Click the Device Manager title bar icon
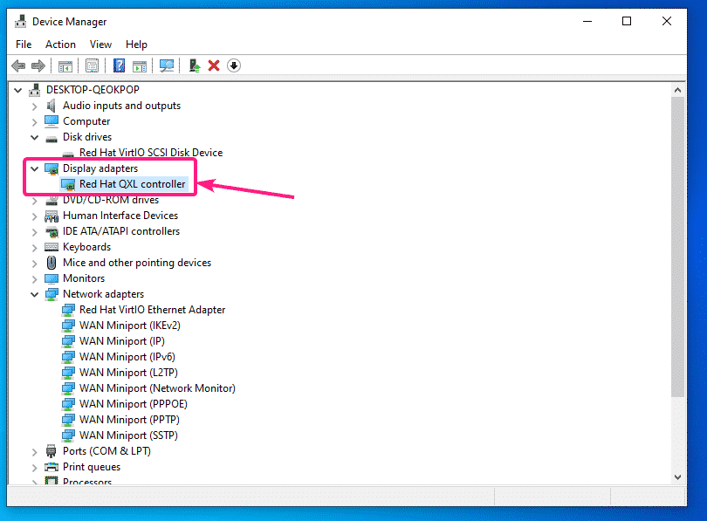This screenshot has height=521, width=707. pyautogui.click(x=20, y=21)
